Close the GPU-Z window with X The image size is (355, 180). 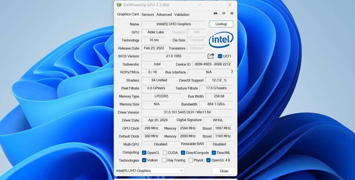230,5
